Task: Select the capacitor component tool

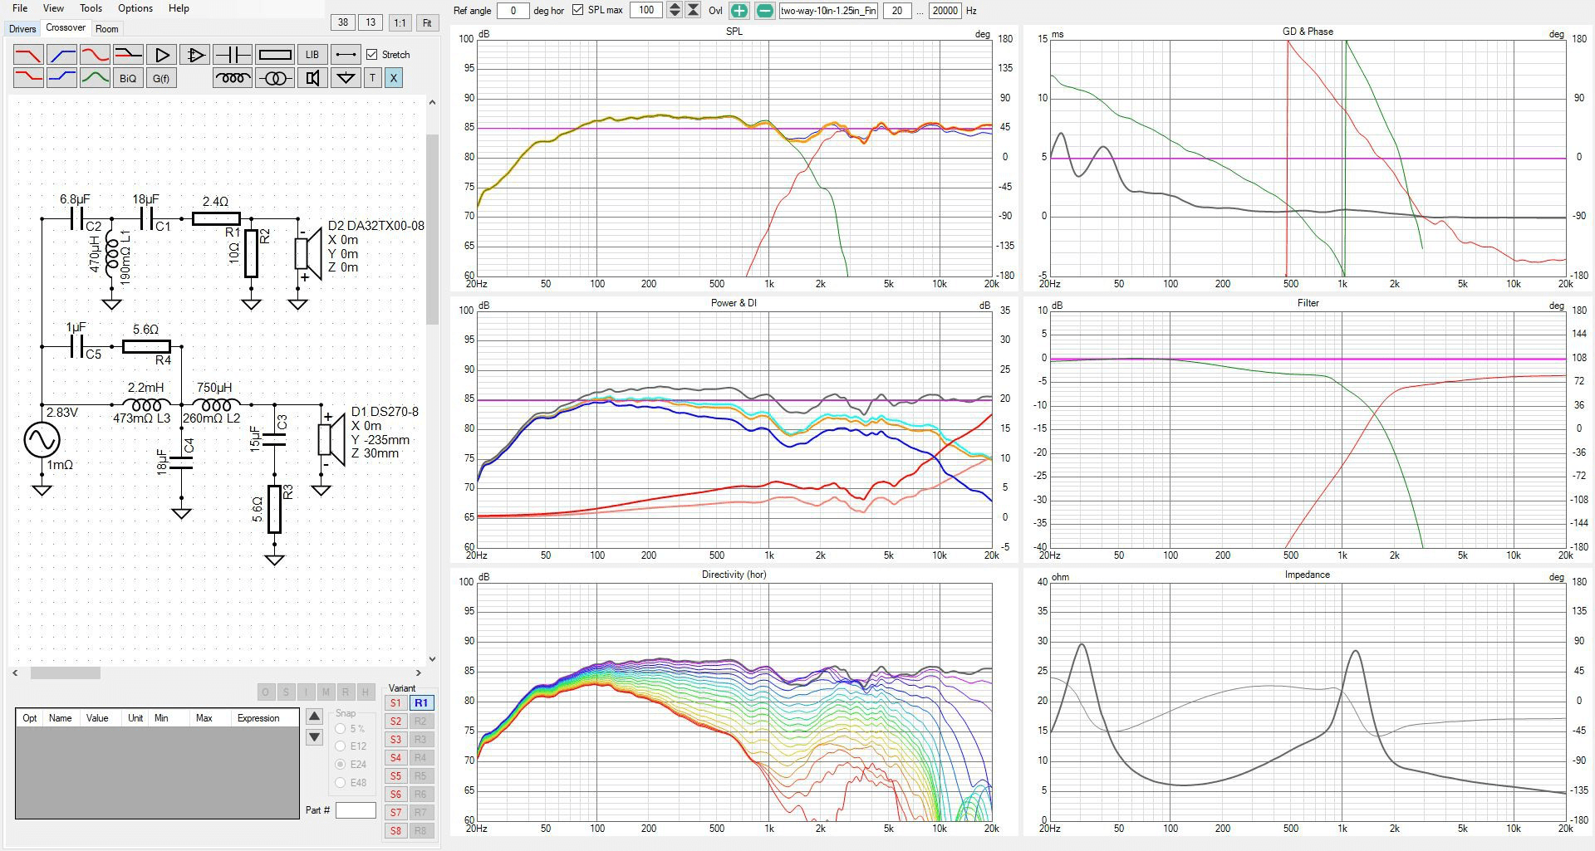Action: click(x=233, y=55)
